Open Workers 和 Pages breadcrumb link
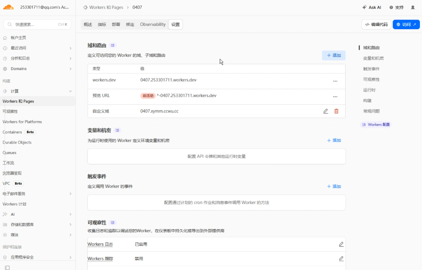422x270 pixels. pos(106,8)
